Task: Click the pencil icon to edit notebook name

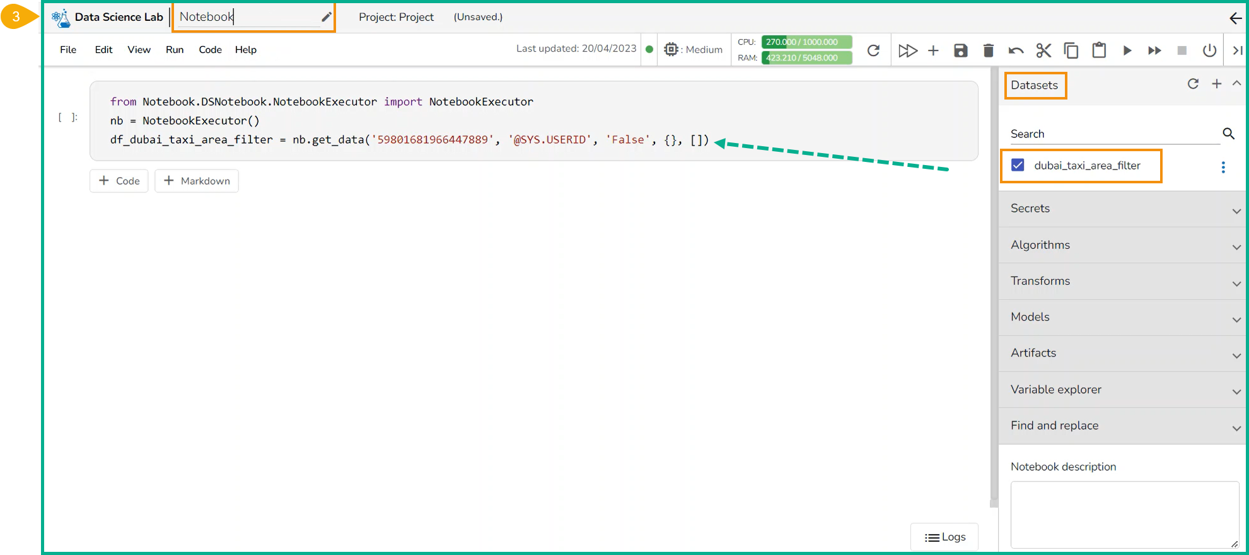Action: tap(326, 17)
